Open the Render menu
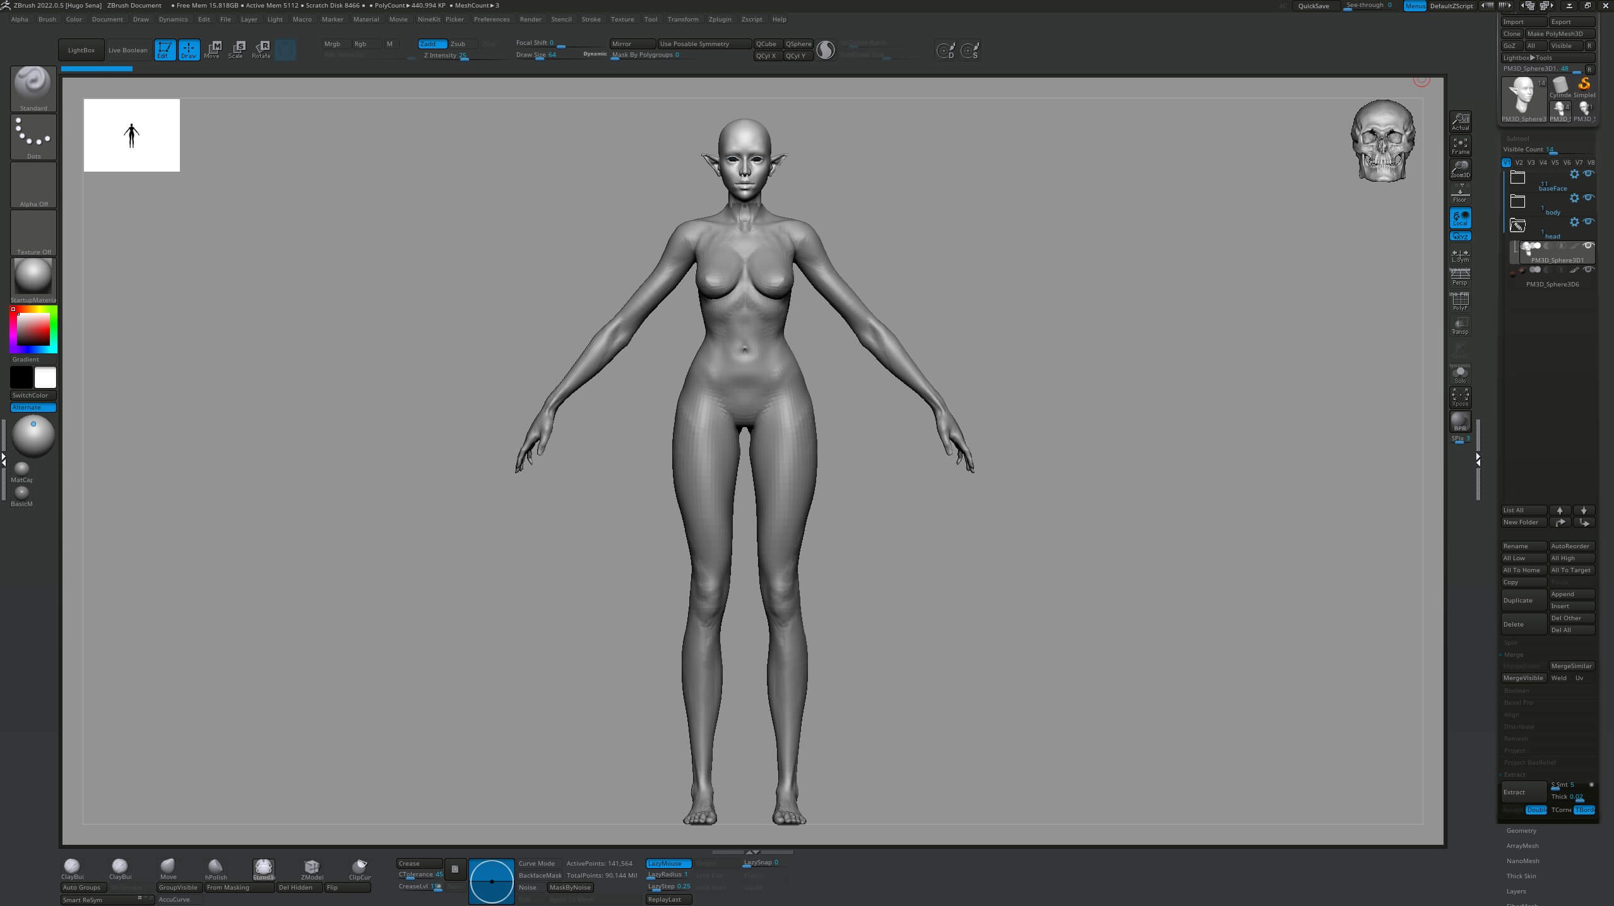1614x906 pixels. pos(530,19)
